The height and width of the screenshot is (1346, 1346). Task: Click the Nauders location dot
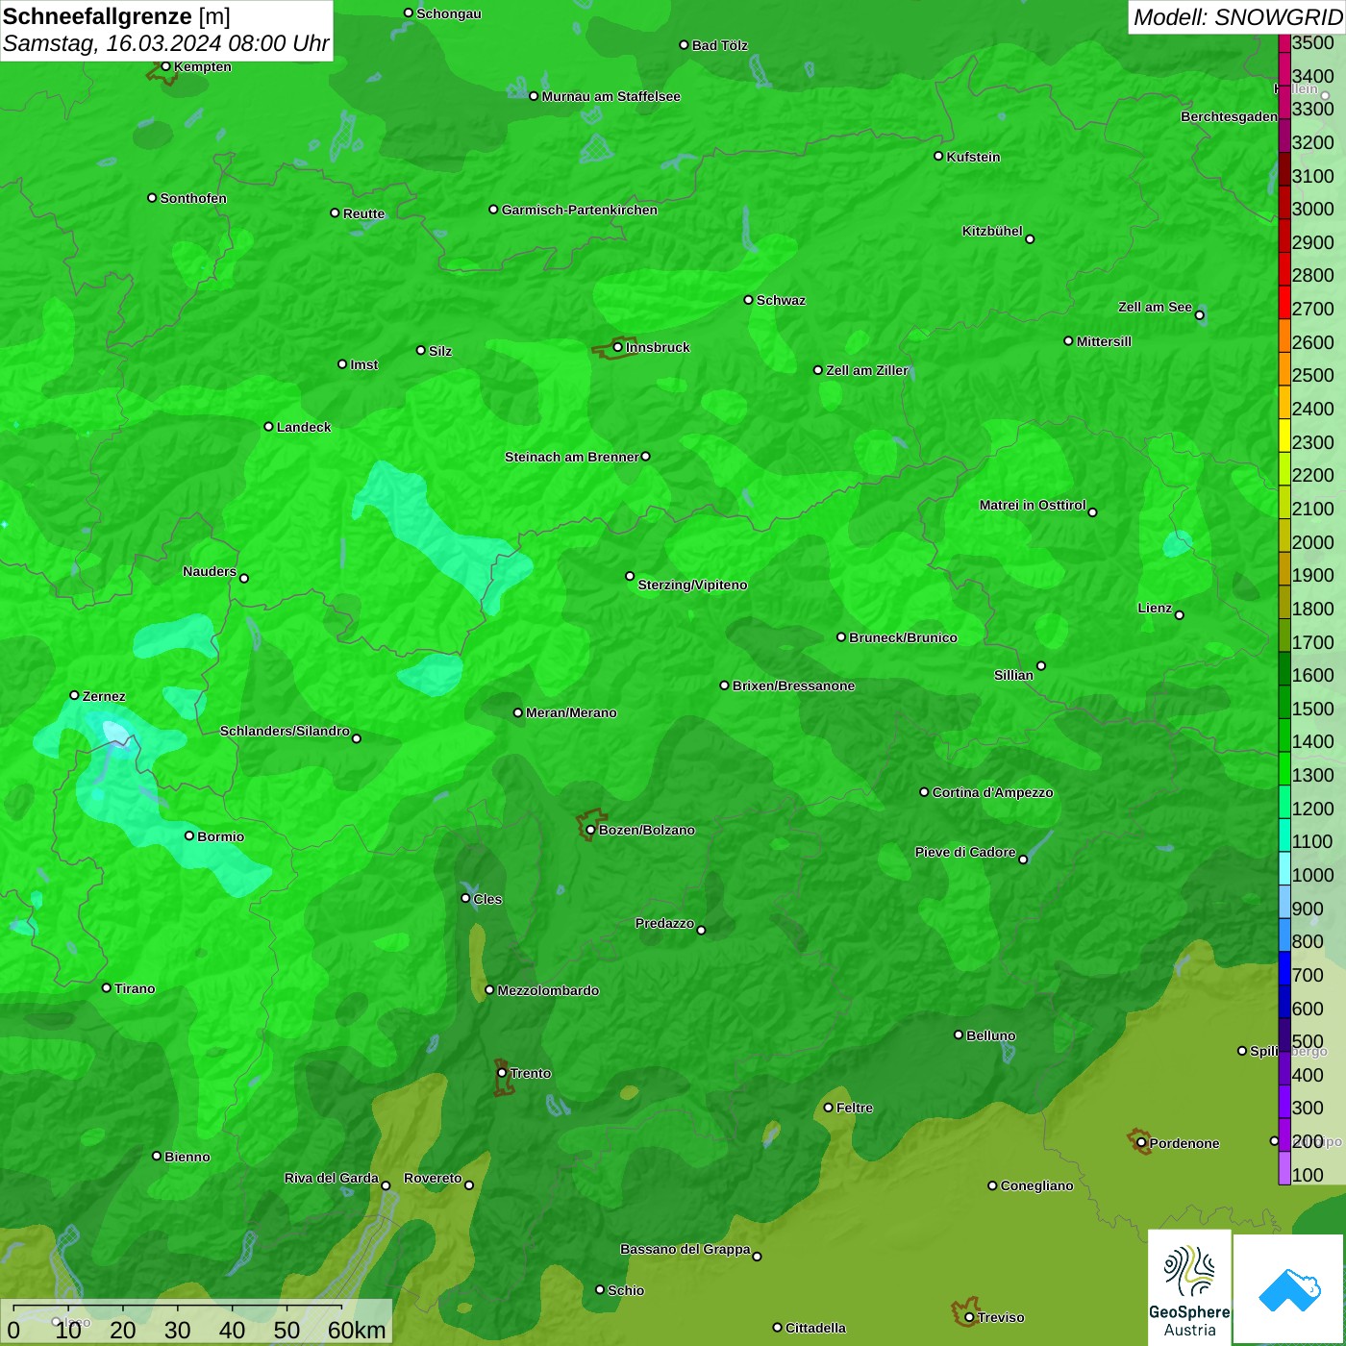pyautogui.click(x=244, y=578)
